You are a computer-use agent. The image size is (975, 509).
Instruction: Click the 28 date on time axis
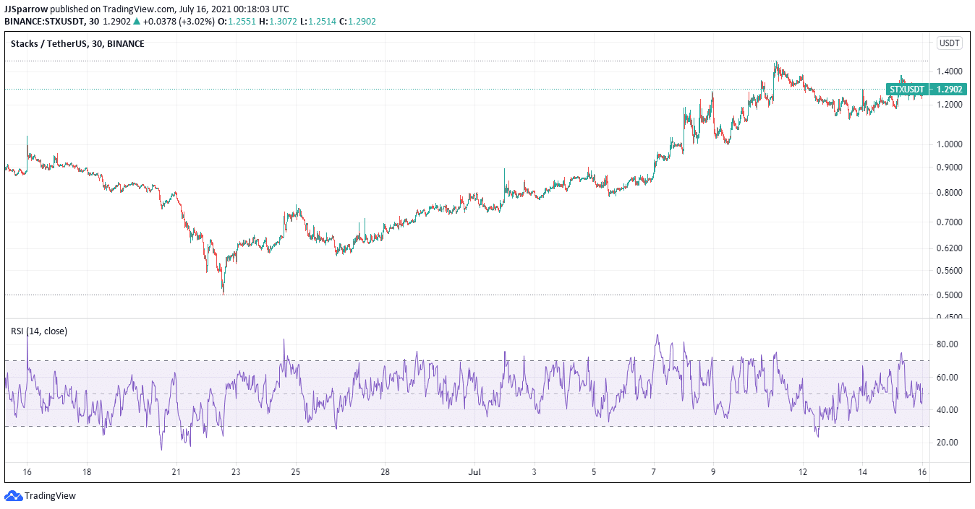pos(386,472)
